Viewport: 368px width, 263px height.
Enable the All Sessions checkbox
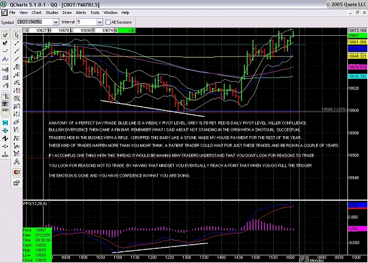click(108, 22)
